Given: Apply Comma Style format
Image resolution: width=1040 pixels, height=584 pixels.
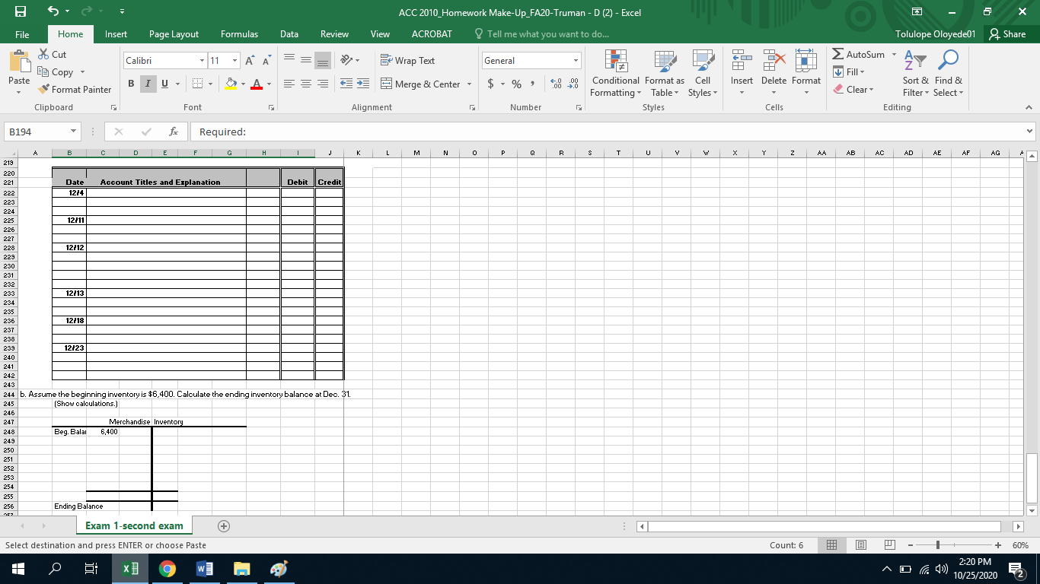Looking at the screenshot, I should pos(534,84).
